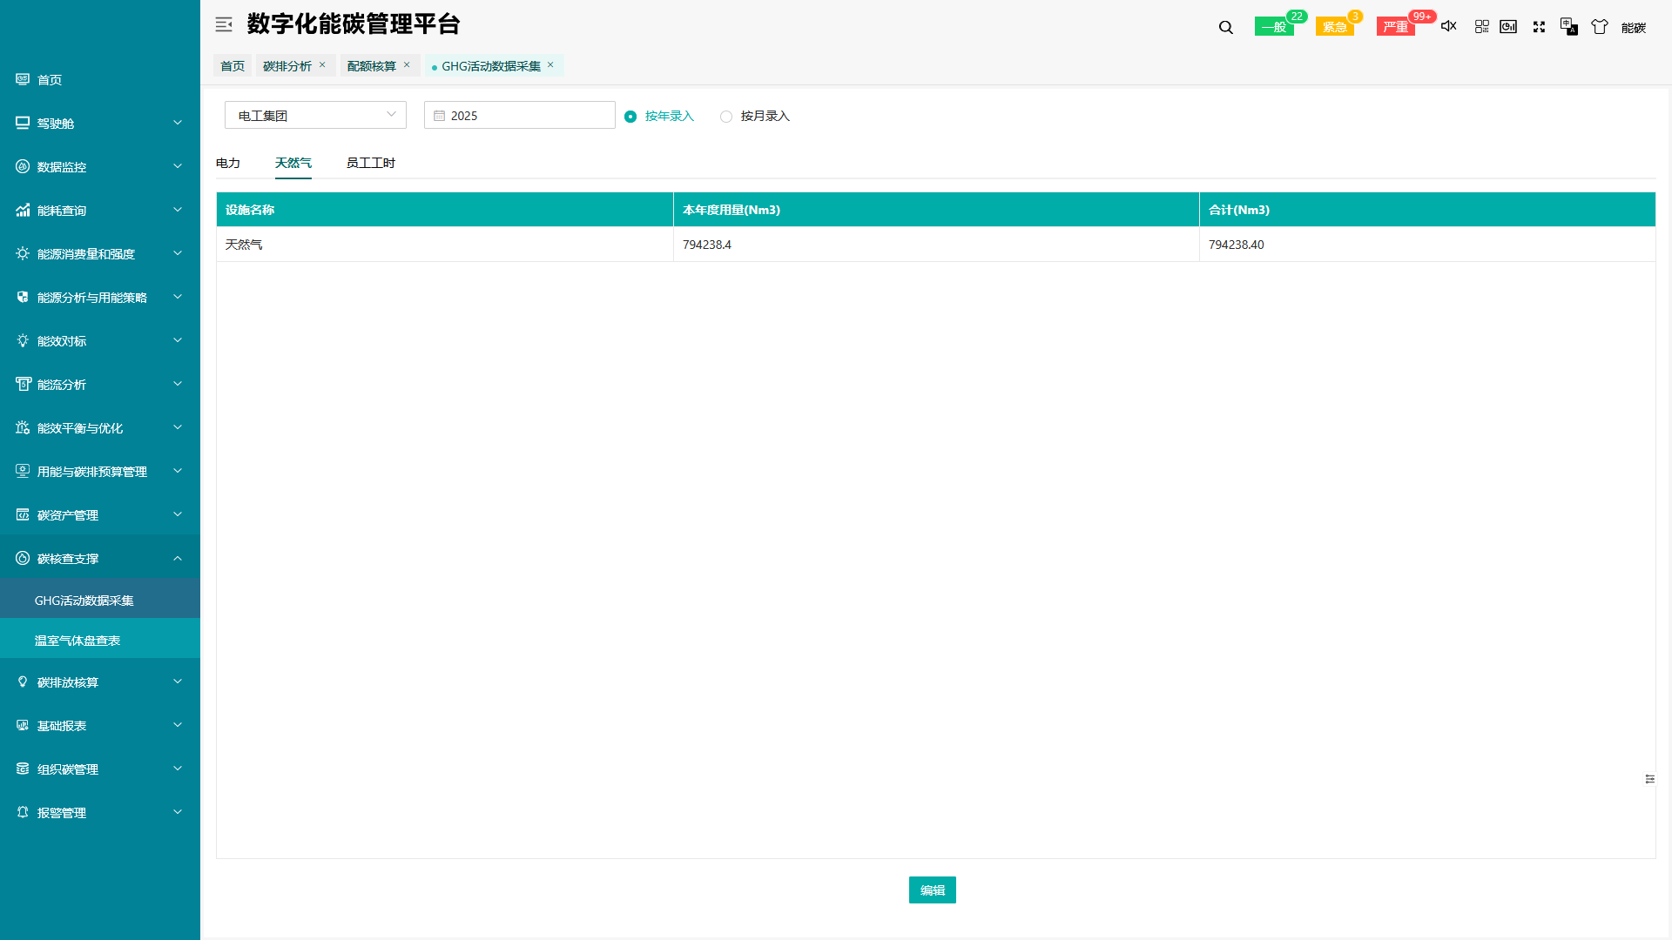Open the dashboard grid icon
The width and height of the screenshot is (1672, 940).
tap(1480, 27)
